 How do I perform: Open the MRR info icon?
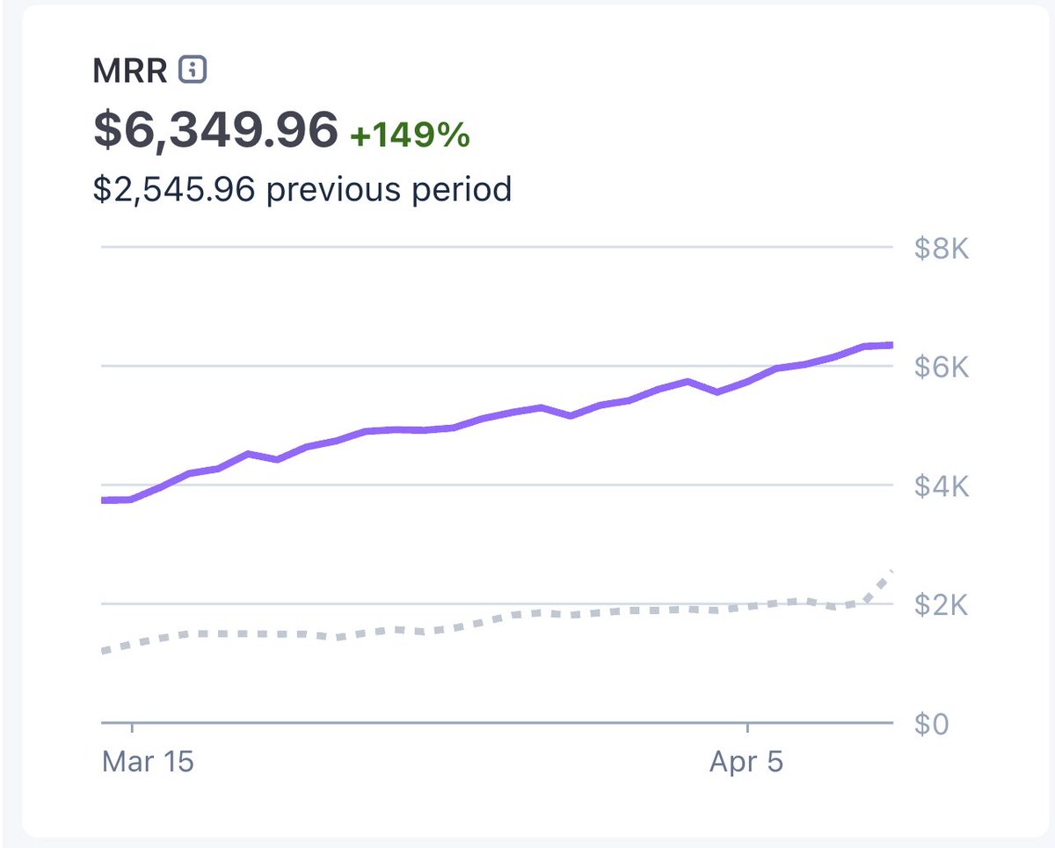point(193,69)
